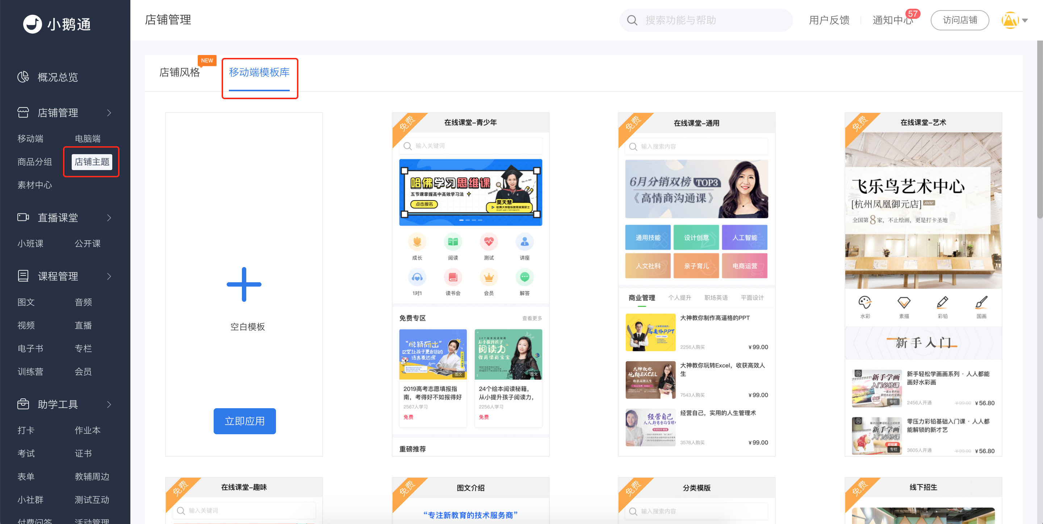Select the 移动端模板库 tab

click(259, 72)
